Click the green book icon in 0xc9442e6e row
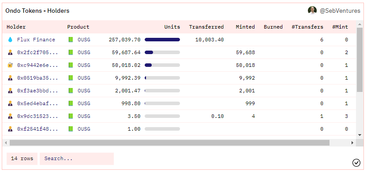The height and width of the screenshot is (172, 367). point(71,65)
